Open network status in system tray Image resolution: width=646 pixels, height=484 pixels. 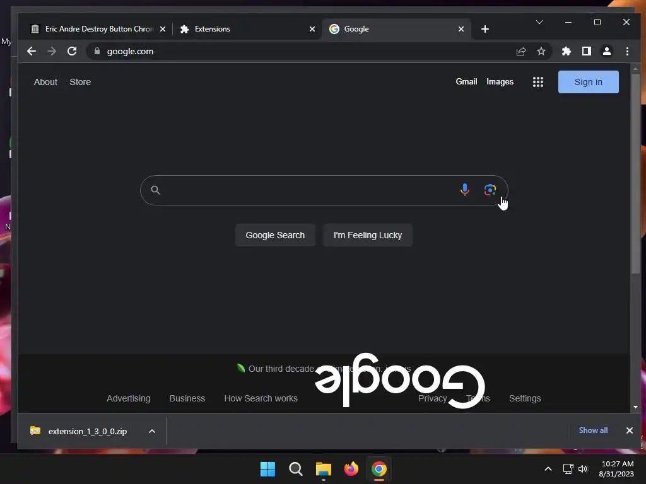(568, 469)
